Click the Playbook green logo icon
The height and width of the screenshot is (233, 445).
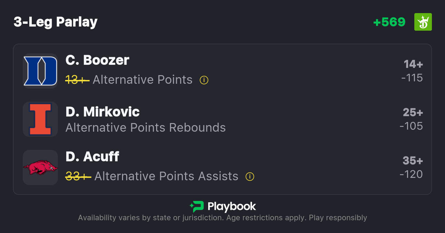[196, 206]
